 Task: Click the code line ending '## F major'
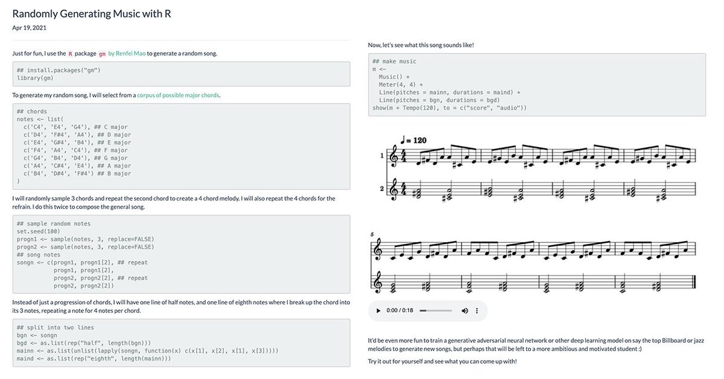77,151
